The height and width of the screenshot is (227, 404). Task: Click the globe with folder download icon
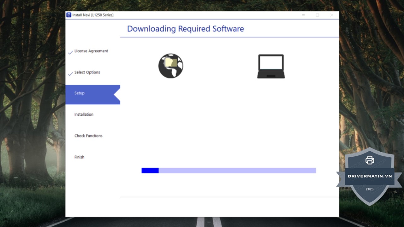click(x=171, y=66)
